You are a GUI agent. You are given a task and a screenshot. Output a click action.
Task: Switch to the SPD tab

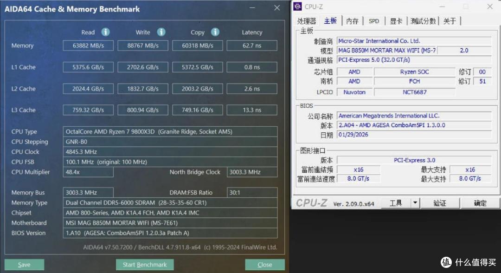[374, 21]
